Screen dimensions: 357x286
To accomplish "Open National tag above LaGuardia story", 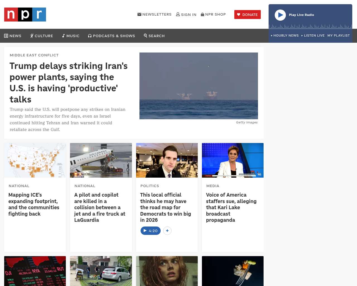I will click(85, 186).
